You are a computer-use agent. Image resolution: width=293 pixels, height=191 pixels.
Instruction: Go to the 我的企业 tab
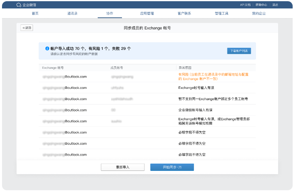pyautogui.click(x=259, y=13)
